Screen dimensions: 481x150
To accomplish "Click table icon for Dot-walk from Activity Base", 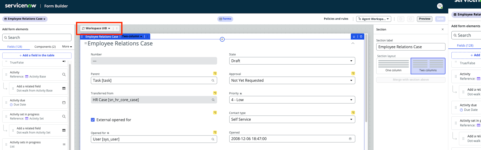I will [x=64, y=89].
